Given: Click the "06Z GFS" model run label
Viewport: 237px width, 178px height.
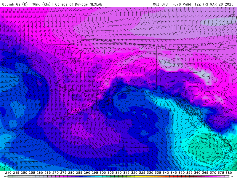Looking at the screenshot, I should coord(160,4).
